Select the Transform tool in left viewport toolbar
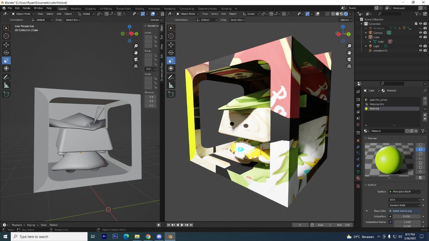Screen dimensions: 429x241 [x=6, y=68]
